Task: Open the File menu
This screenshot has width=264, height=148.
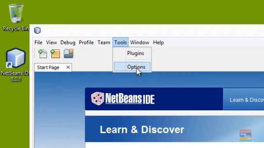Action: tap(38, 42)
